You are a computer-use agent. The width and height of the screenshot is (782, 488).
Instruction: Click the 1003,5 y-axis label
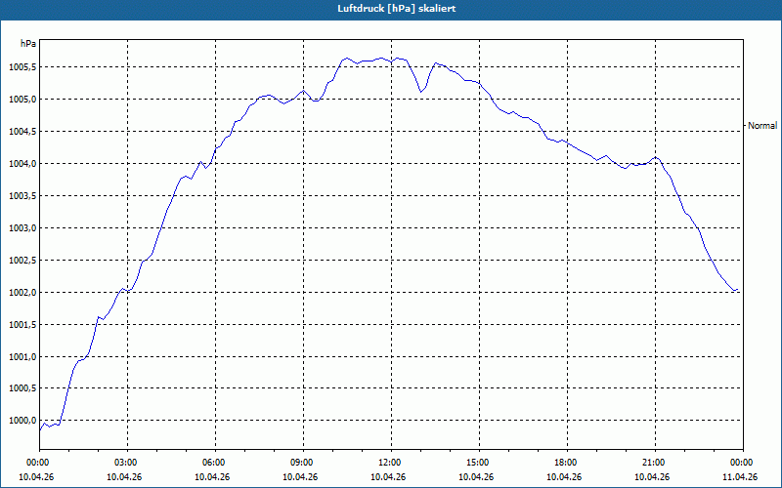point(22,196)
